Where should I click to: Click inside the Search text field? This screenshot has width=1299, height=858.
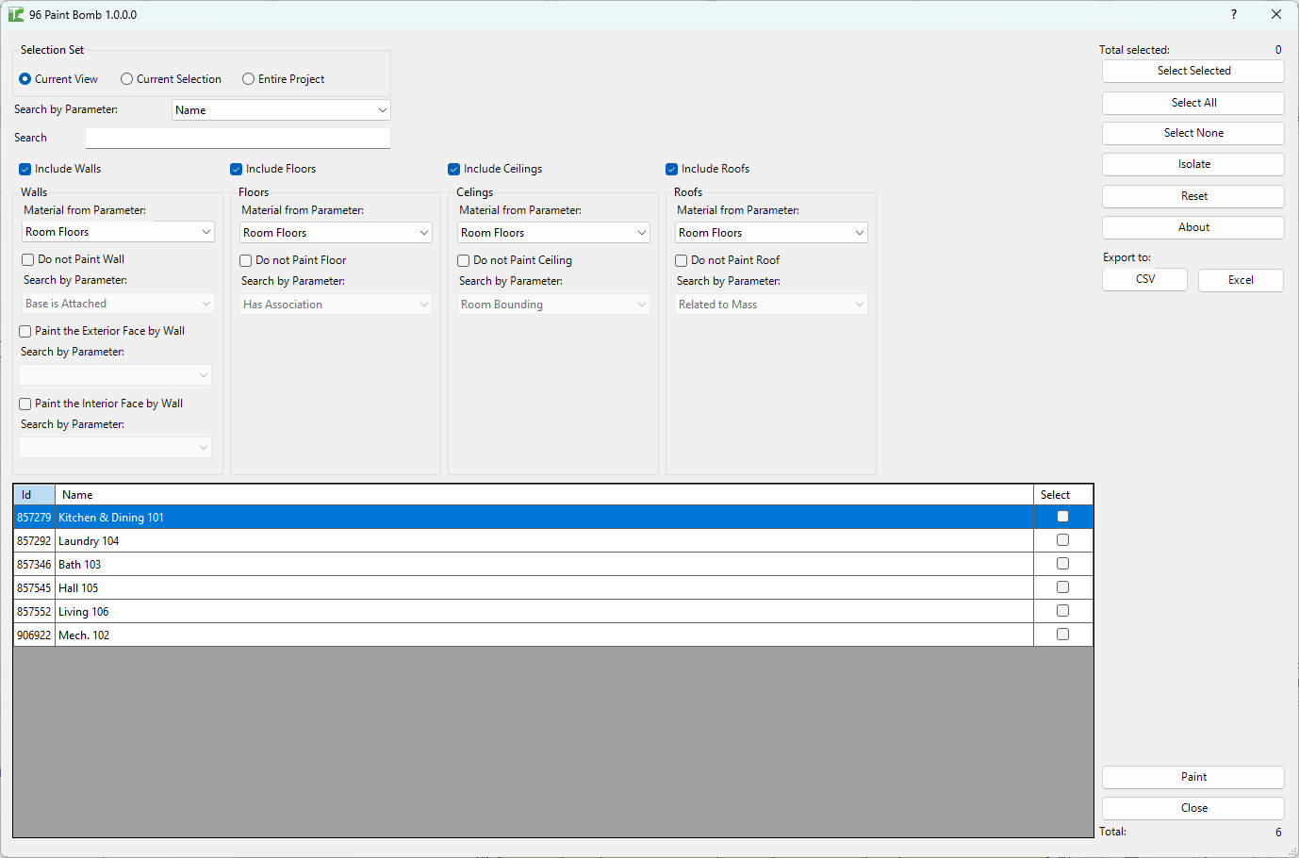pos(237,137)
